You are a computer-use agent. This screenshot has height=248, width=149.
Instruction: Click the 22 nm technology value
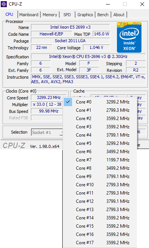tap(41, 47)
